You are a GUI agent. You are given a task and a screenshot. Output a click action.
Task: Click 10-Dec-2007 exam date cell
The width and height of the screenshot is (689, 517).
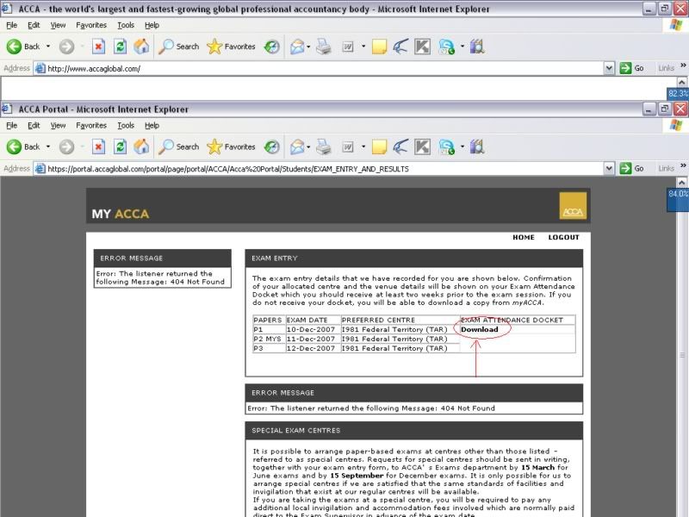(313, 329)
